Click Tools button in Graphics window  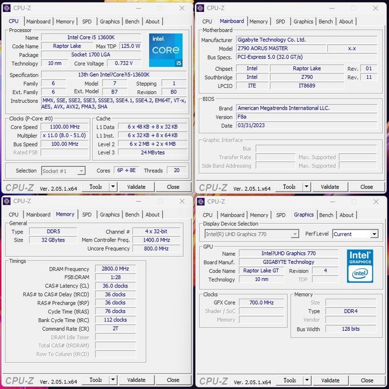[290, 380]
